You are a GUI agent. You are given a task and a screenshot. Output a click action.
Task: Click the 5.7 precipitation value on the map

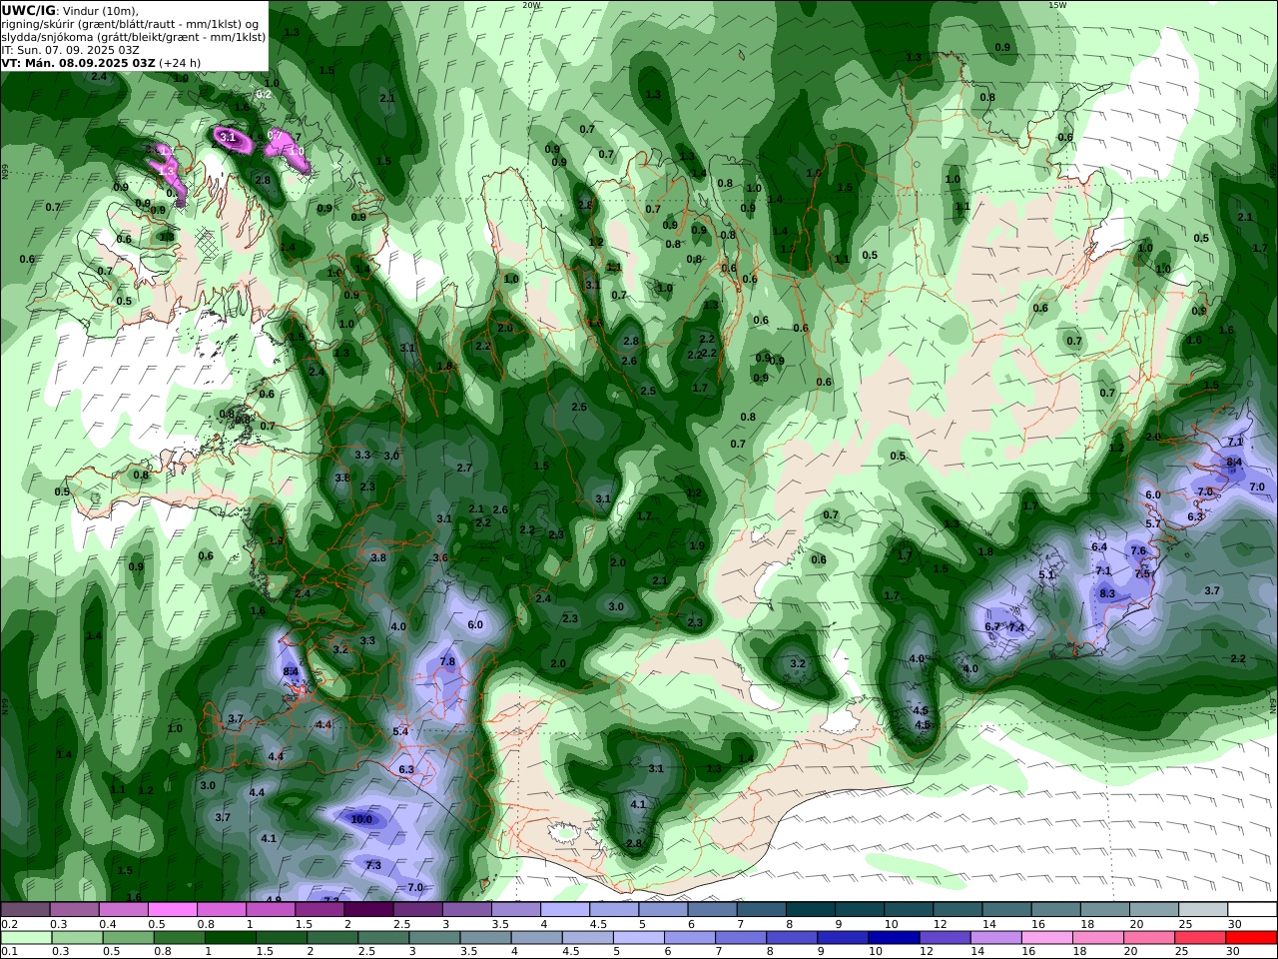(x=1153, y=523)
